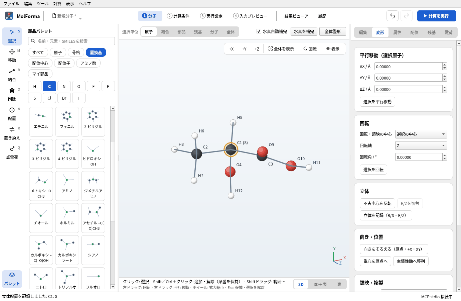The image size is (461, 301).
Task: Activate the 配置 (place) tool
Action: click(x=12, y=114)
